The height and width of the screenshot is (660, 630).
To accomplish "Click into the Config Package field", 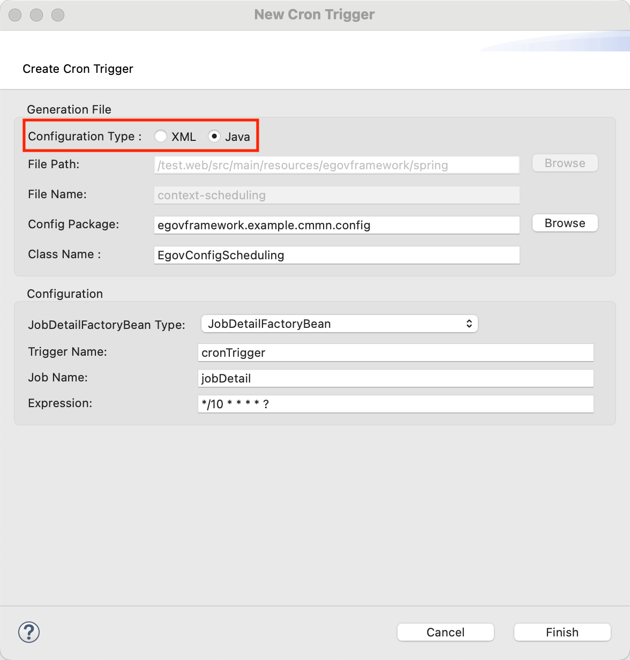I will click(x=336, y=225).
